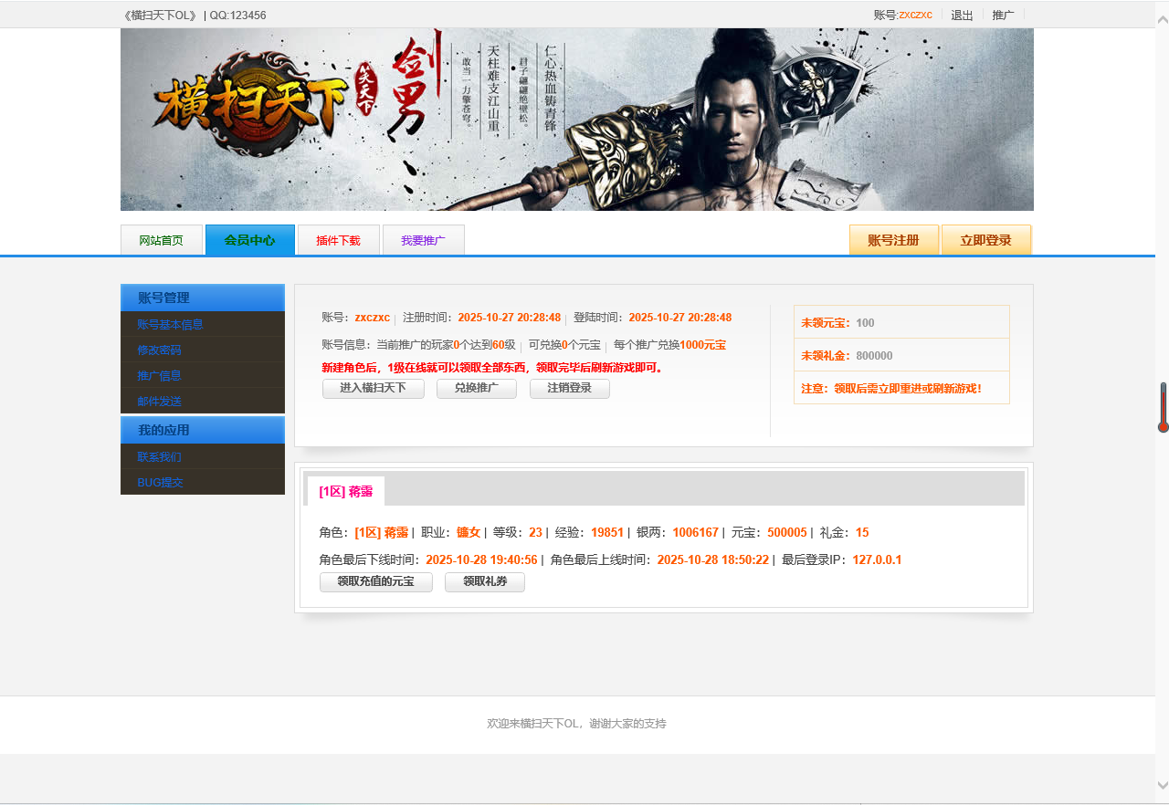Open the 网站首页 tab
Screen dimensions: 1169x805
pyautogui.click(x=162, y=241)
